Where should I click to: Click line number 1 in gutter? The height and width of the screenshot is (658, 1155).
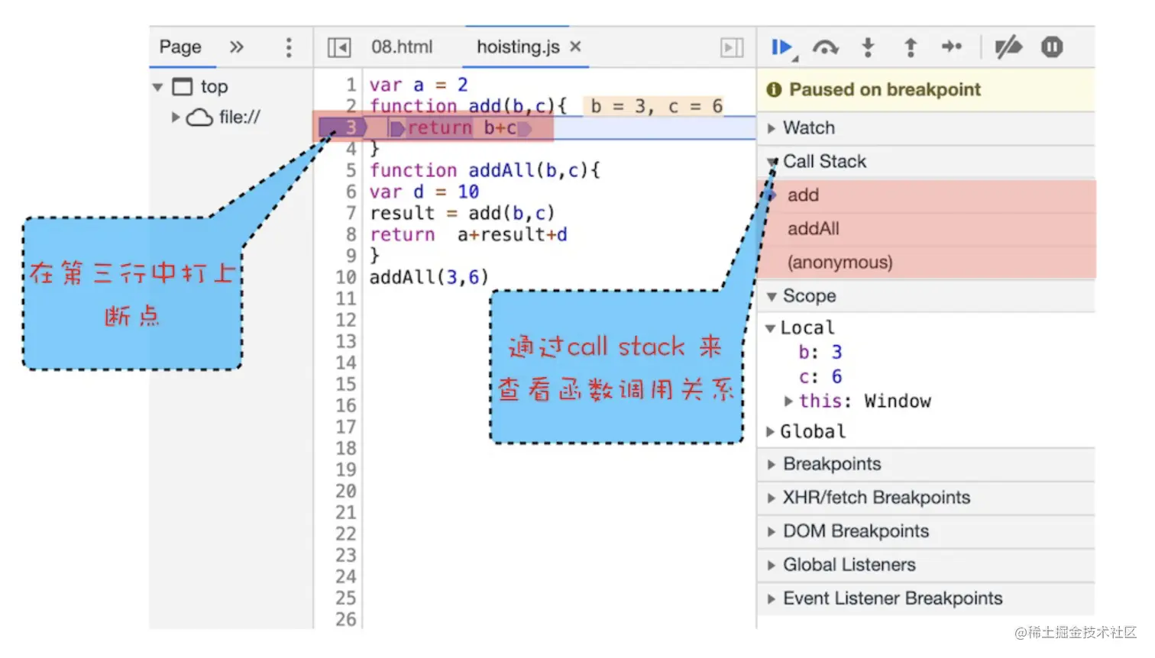click(x=351, y=85)
